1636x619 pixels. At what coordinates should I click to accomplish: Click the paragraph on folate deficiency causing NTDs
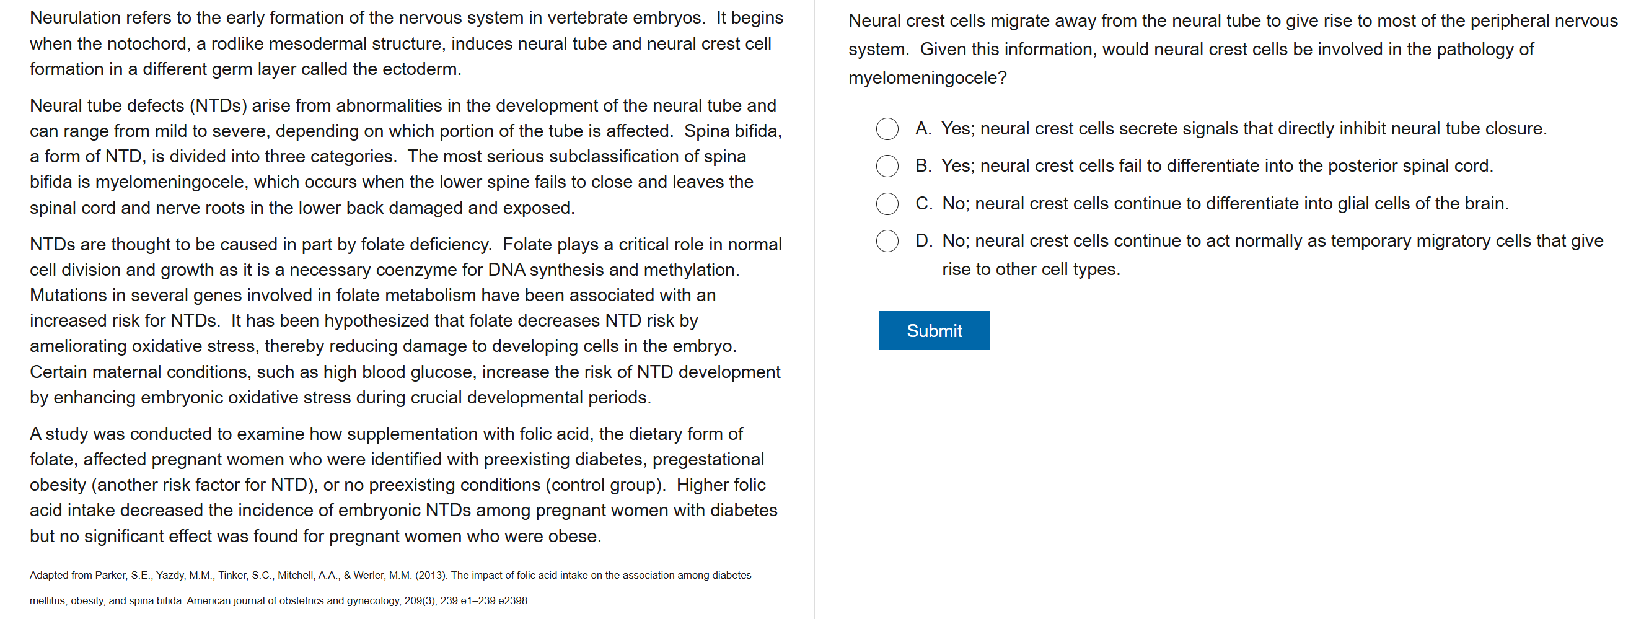coord(407,320)
